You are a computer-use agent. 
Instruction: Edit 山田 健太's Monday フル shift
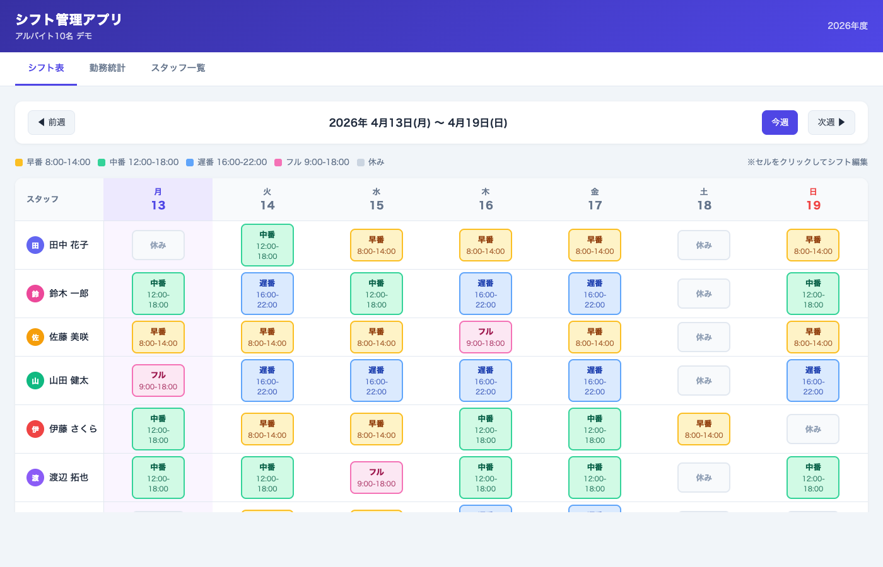click(x=158, y=381)
